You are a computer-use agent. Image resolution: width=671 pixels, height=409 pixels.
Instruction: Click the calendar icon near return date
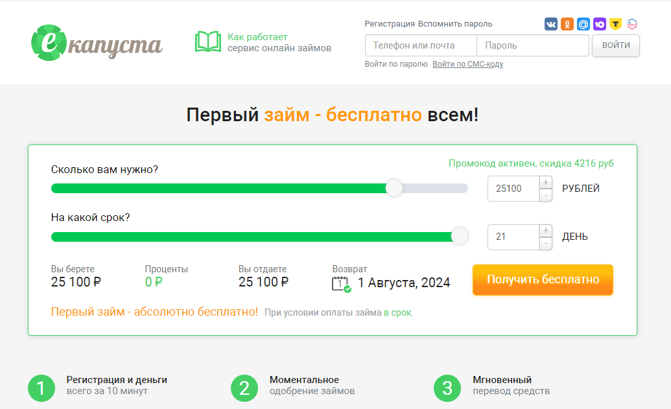point(339,282)
